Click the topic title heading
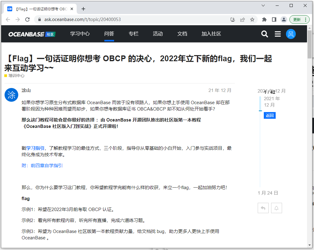Viewport: 314px width, 250px height. click(x=138, y=63)
